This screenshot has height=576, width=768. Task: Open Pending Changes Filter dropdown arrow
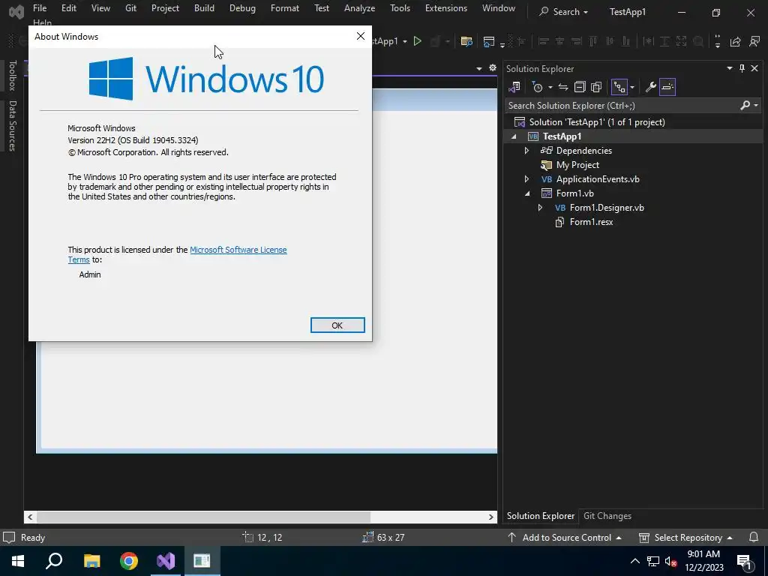click(x=550, y=87)
